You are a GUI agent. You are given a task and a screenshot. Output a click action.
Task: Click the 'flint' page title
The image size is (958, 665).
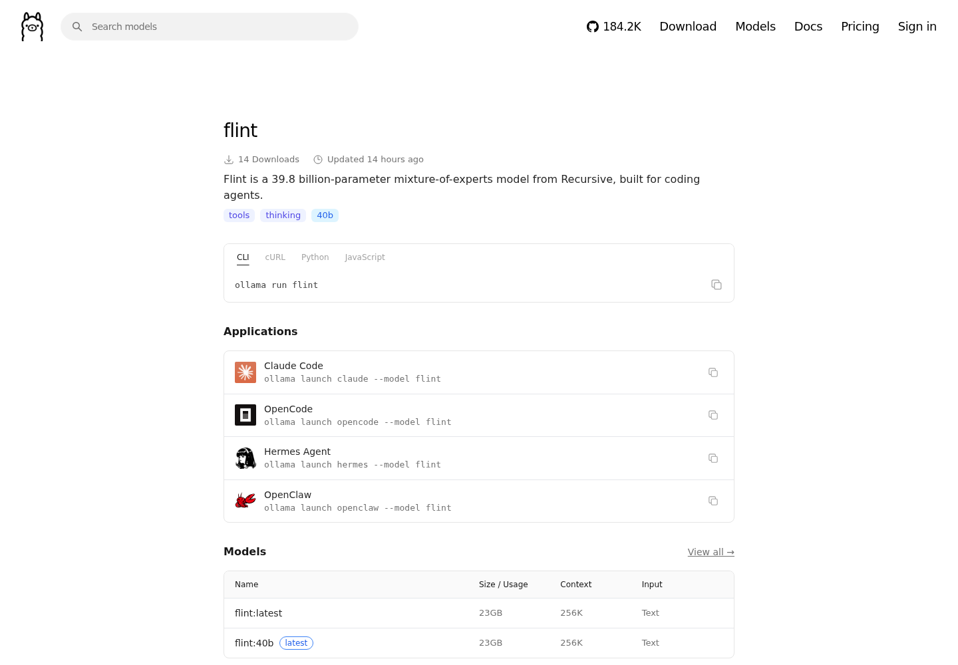click(240, 130)
